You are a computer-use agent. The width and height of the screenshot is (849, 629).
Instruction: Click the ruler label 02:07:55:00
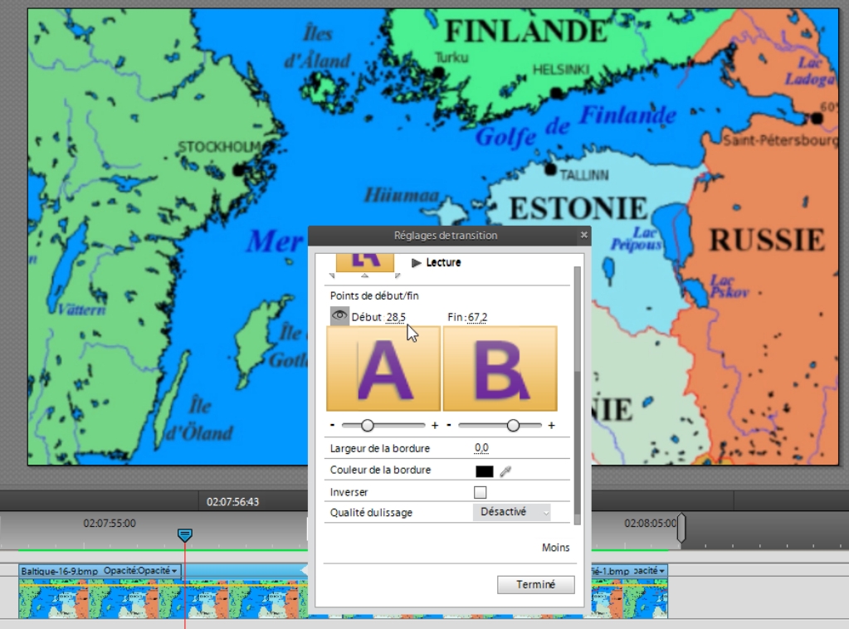coord(110,524)
